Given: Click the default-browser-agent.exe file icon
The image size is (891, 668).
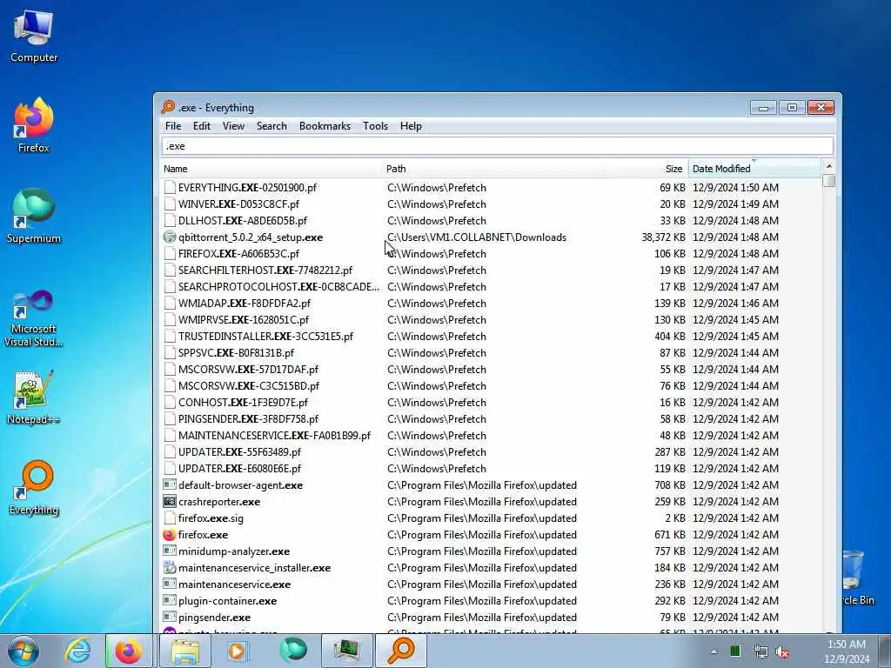Looking at the screenshot, I should 170,485.
